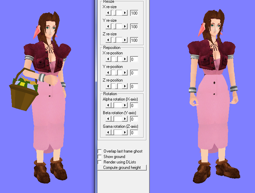255x193 pixels.
Task: Click left arrow of Z re-size slider
Action: coord(108,40)
